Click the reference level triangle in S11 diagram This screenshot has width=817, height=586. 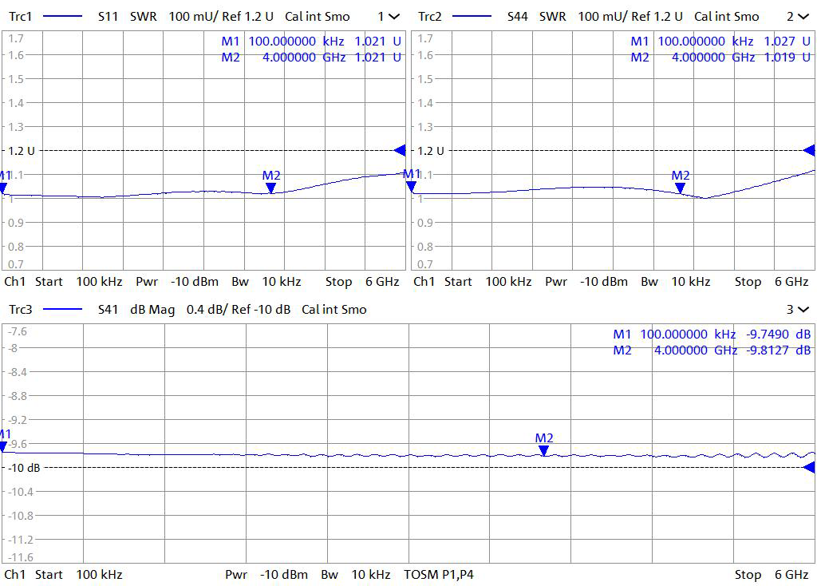click(x=400, y=150)
